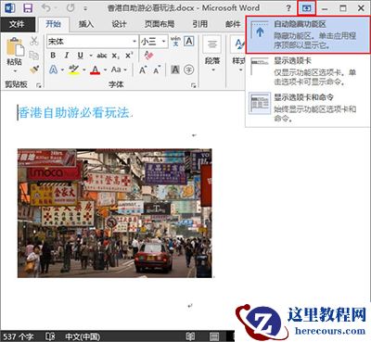Select the Format Painter brush

pyautogui.click(x=34, y=70)
